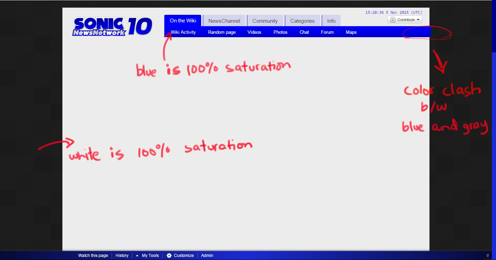Visit the Maps page

(351, 32)
